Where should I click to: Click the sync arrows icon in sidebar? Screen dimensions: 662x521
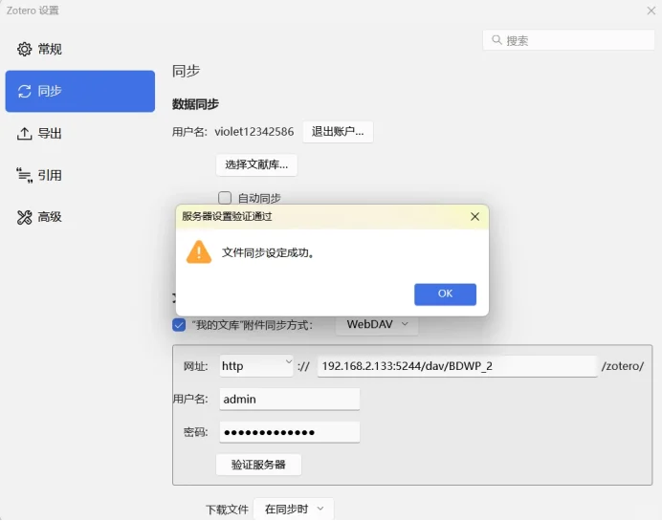(x=24, y=91)
